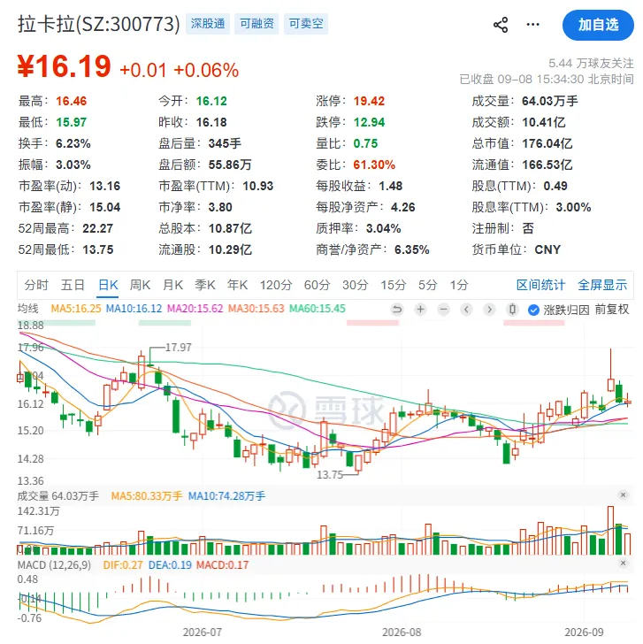Open the three-dots more options menu
The width and height of the screenshot is (643, 644).
[532, 25]
